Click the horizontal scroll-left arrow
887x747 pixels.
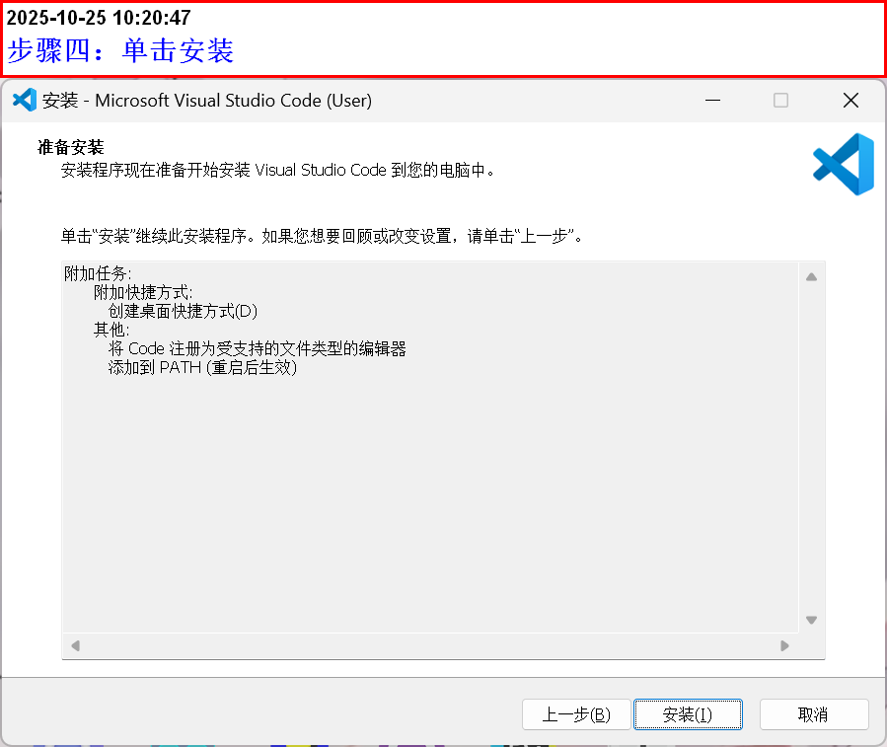pyautogui.click(x=75, y=645)
